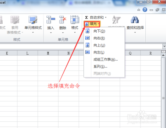Expand the AutoSum (自动求和) dropdown arrow
This screenshot has width=166, height=128.
click(x=106, y=17)
